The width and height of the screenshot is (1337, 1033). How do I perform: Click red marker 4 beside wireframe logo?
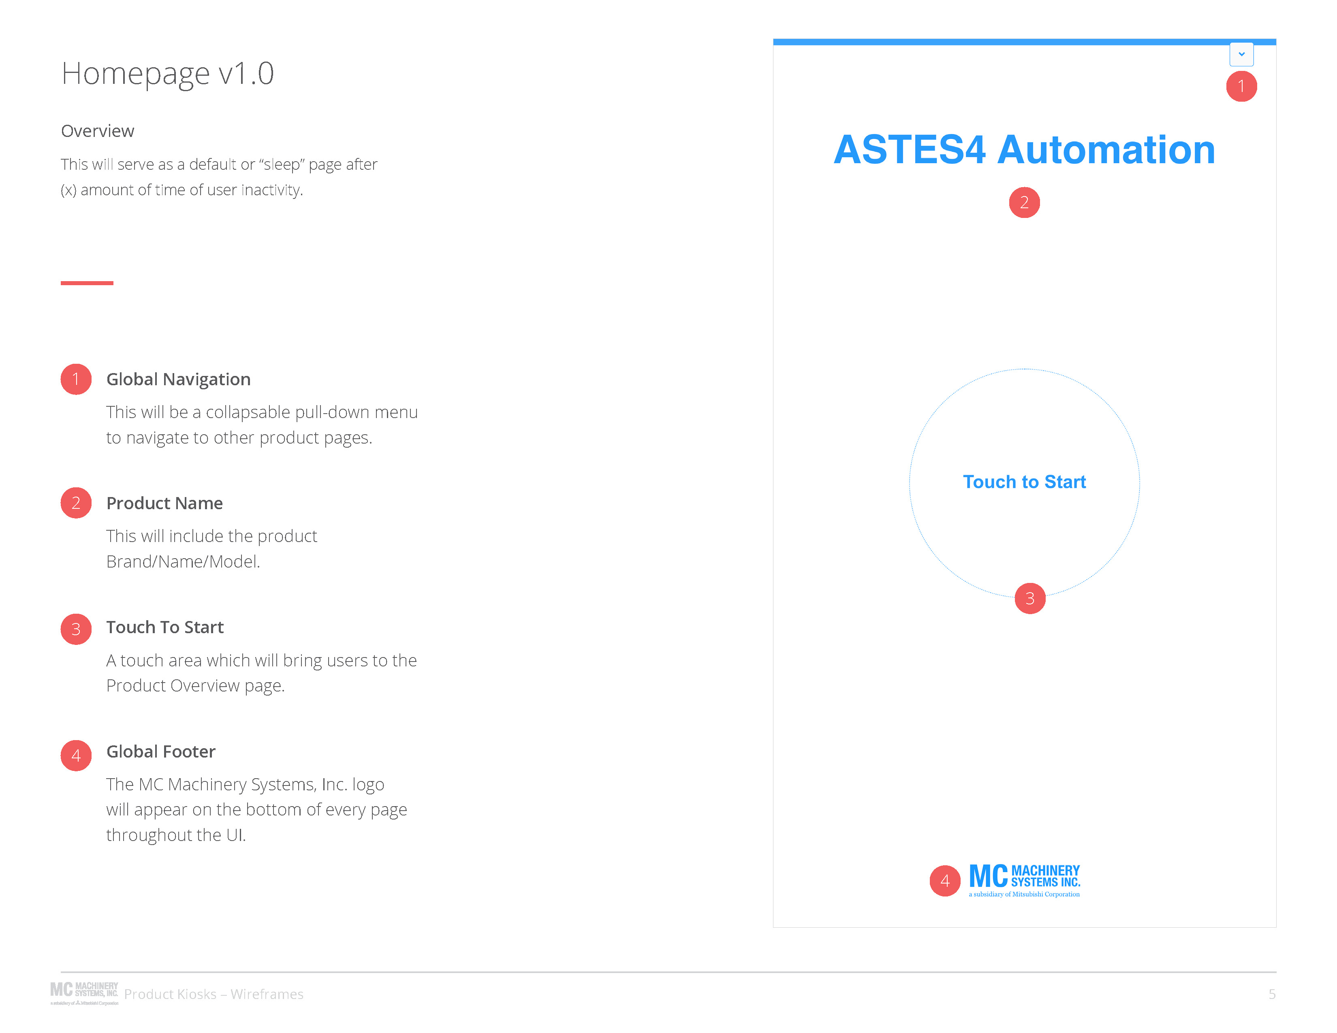[944, 881]
